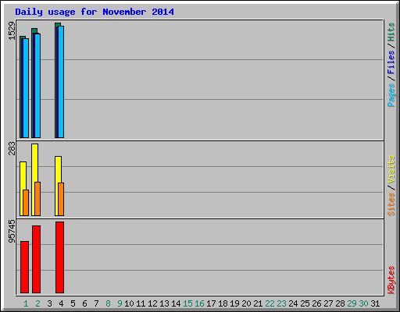This screenshot has width=400, height=312.
Task: Click day 11 on the x-axis
Action: pyautogui.click(x=141, y=303)
